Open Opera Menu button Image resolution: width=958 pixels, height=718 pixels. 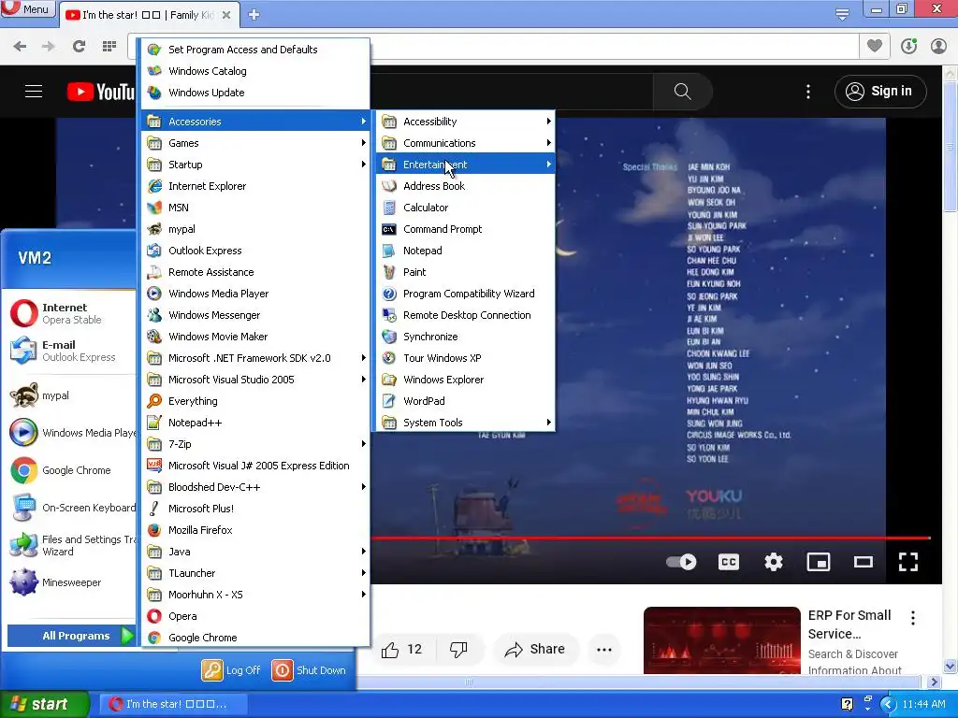click(x=28, y=9)
